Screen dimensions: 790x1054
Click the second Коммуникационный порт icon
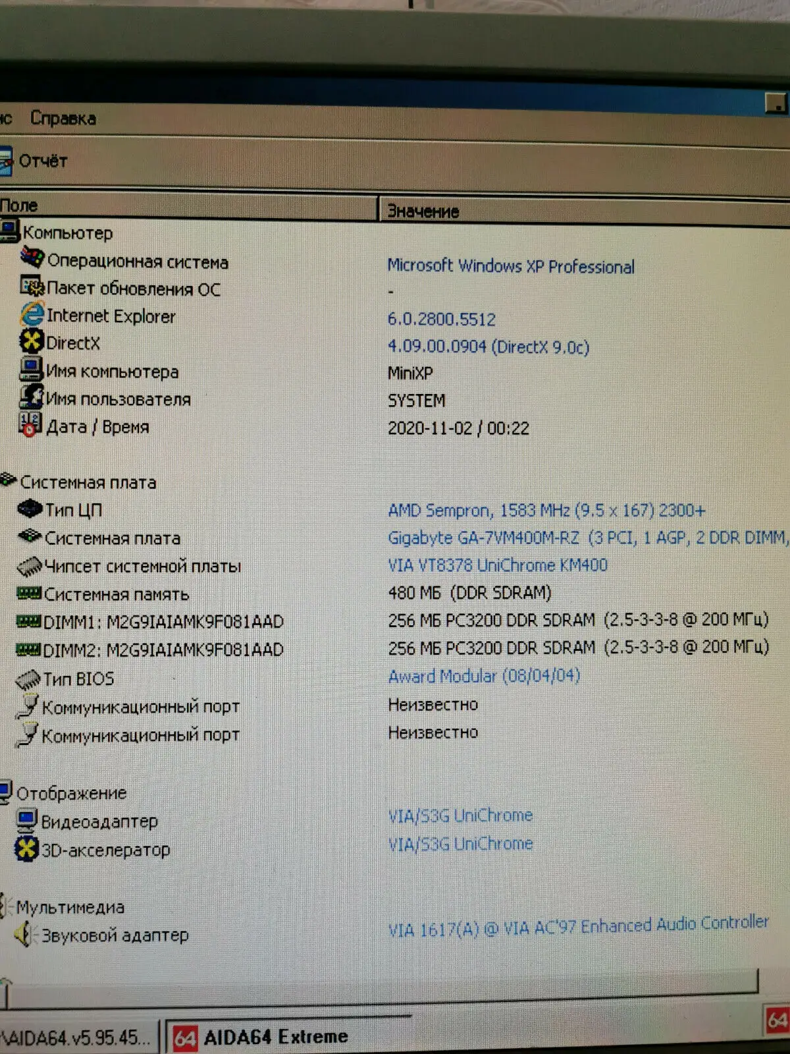pyautogui.click(x=27, y=735)
